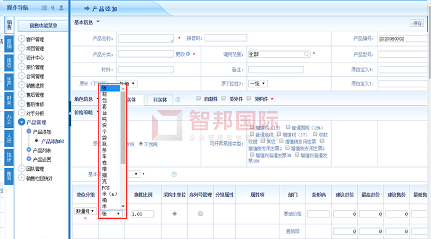This screenshot has height=239, width=431.
Task: Click the wrench settings icon in navigation header
Action: 52,8
